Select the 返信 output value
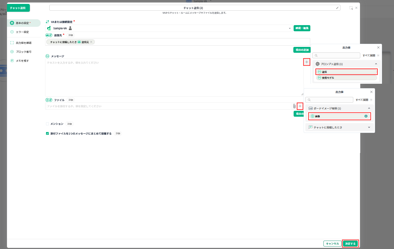The height and width of the screenshot is (249, 394). pos(346,72)
